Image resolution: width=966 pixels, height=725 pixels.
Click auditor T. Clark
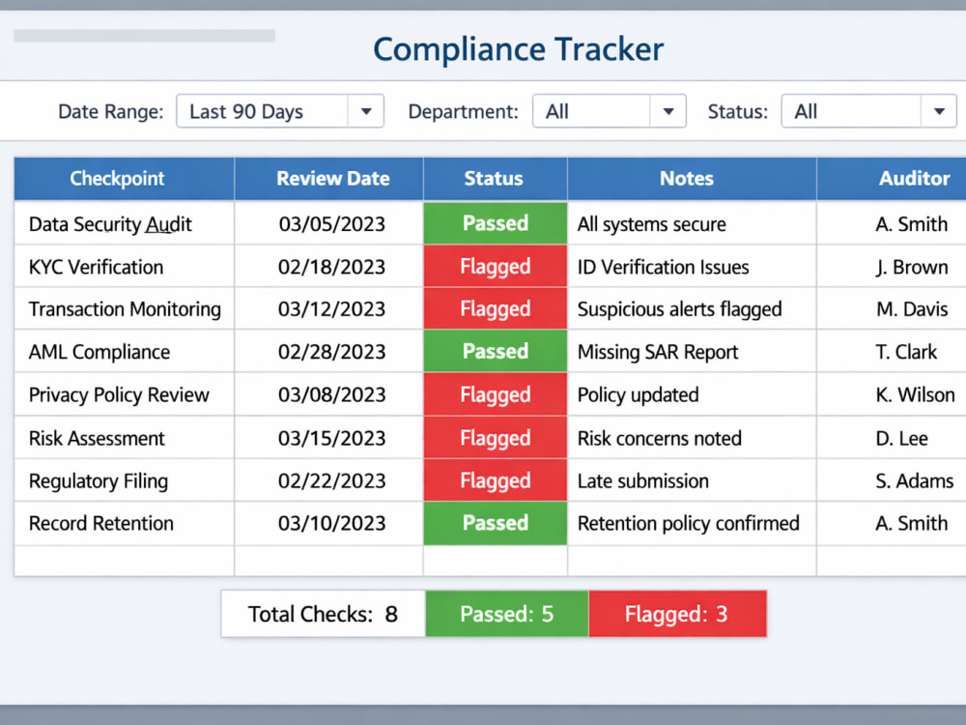(x=907, y=352)
